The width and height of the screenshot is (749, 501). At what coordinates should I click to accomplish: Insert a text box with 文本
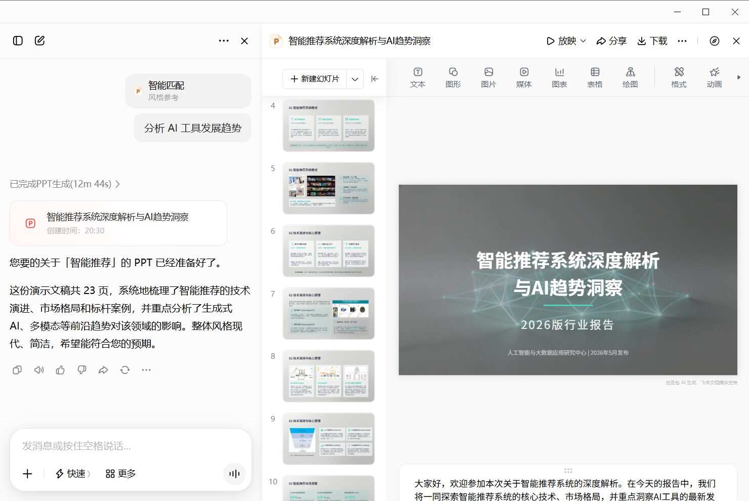[x=418, y=77]
